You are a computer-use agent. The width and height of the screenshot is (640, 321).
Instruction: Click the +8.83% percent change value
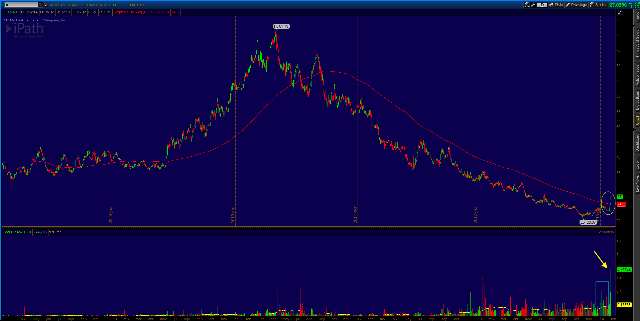coord(634,7)
